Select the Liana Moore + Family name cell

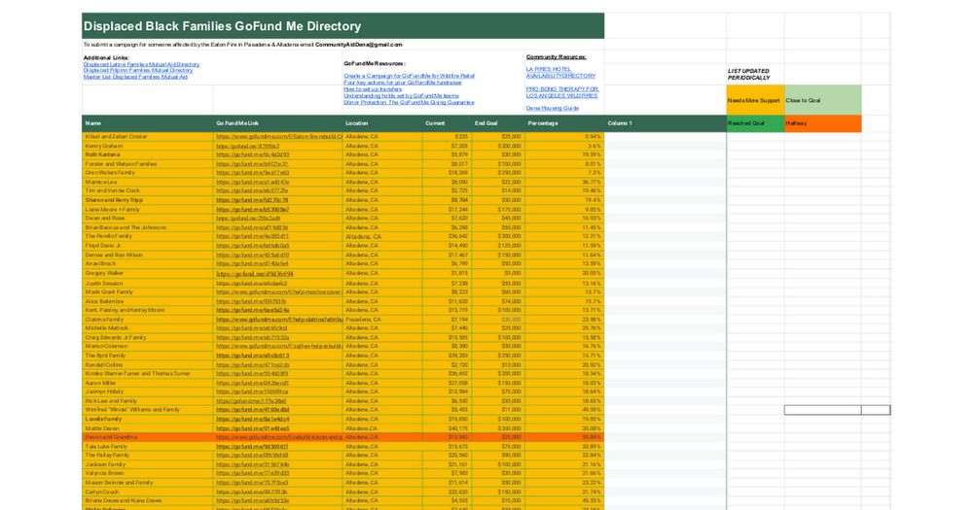[148, 210]
